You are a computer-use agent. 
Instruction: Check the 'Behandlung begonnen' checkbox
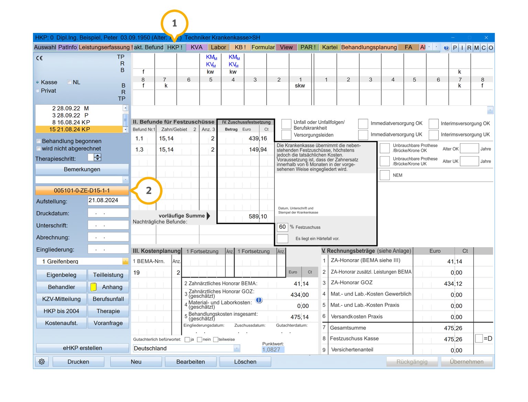point(39,141)
